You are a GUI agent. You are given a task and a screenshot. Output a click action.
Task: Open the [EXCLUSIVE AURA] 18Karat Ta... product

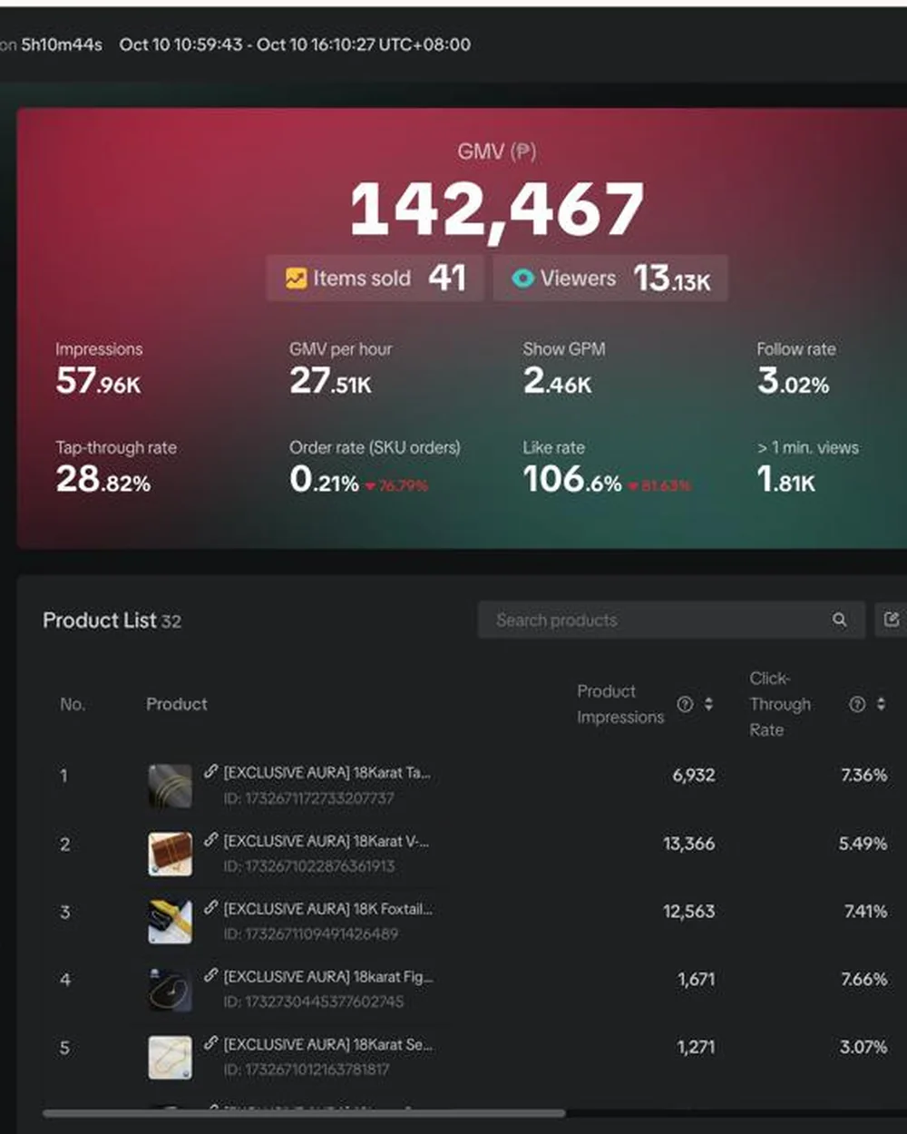tap(327, 773)
